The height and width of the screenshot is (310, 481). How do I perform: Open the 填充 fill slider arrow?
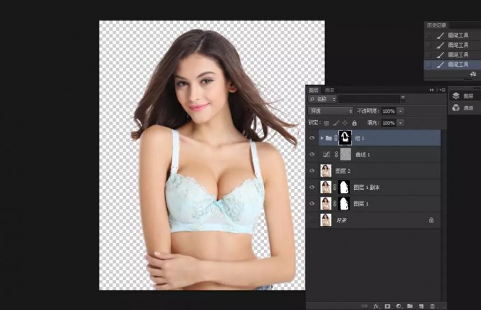point(400,123)
